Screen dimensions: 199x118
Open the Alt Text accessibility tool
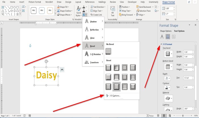click(113, 11)
